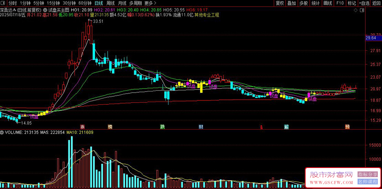Toggle the side panel icon beside the diamond
Screen dimensions: 382x189
coord(362,10)
